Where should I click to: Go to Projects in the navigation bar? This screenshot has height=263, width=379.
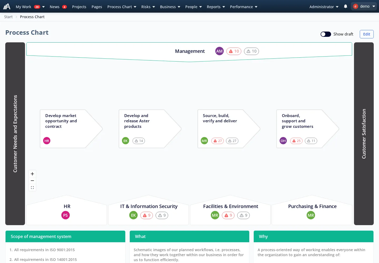pos(79,7)
